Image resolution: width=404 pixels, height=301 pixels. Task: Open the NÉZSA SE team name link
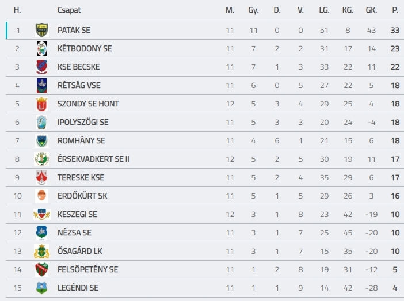(74, 233)
